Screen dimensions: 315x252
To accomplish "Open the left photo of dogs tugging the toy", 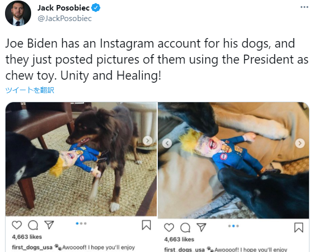I will [x=81, y=159].
